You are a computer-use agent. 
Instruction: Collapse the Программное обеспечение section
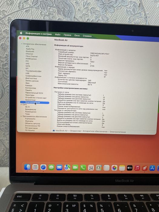click(x=21, y=116)
